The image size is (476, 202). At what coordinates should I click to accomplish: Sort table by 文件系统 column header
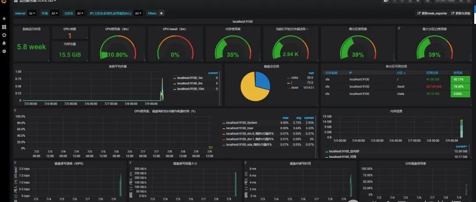[331, 73]
